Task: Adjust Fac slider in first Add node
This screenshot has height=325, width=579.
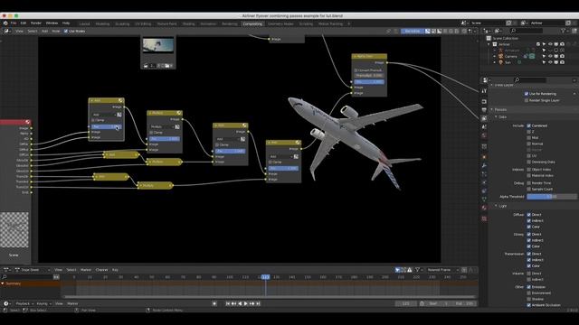Action: pos(107,126)
